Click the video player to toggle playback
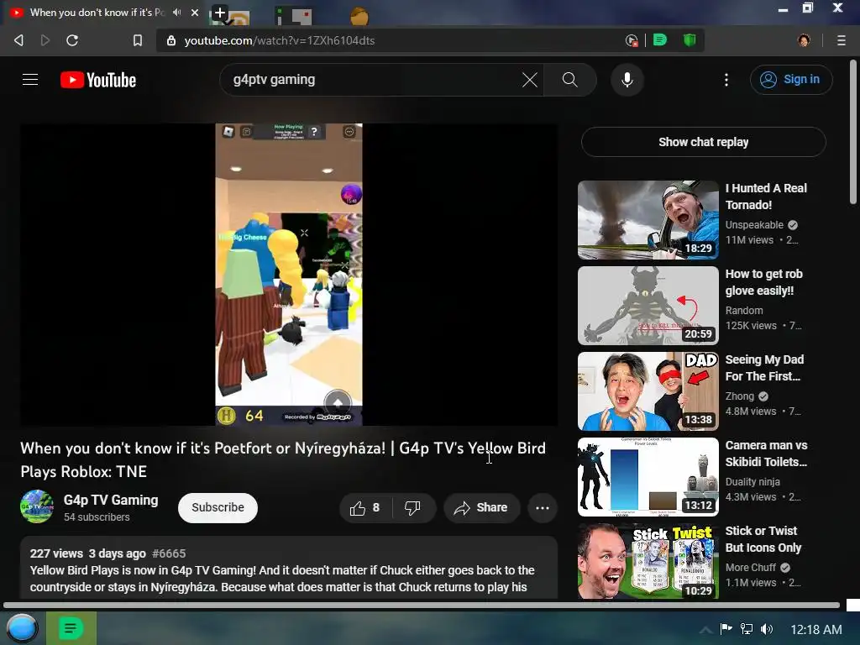 click(x=289, y=275)
